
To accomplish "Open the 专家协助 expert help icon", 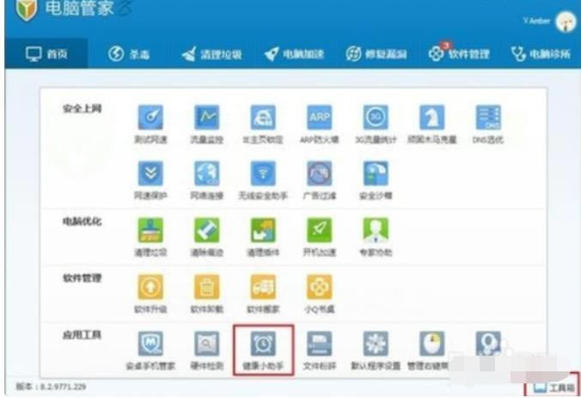I will tap(376, 230).
